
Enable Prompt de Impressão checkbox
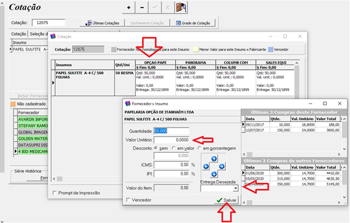(x=54, y=193)
